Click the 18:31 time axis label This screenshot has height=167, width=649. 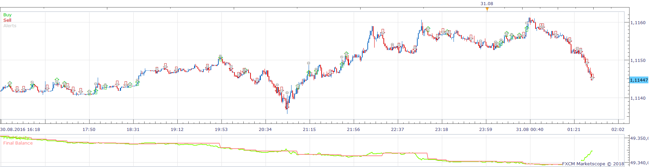[133, 130]
